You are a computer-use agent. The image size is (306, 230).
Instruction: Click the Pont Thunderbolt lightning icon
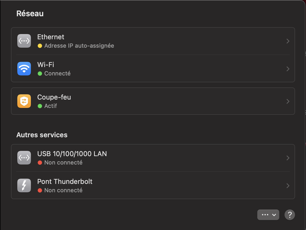coord(24,185)
